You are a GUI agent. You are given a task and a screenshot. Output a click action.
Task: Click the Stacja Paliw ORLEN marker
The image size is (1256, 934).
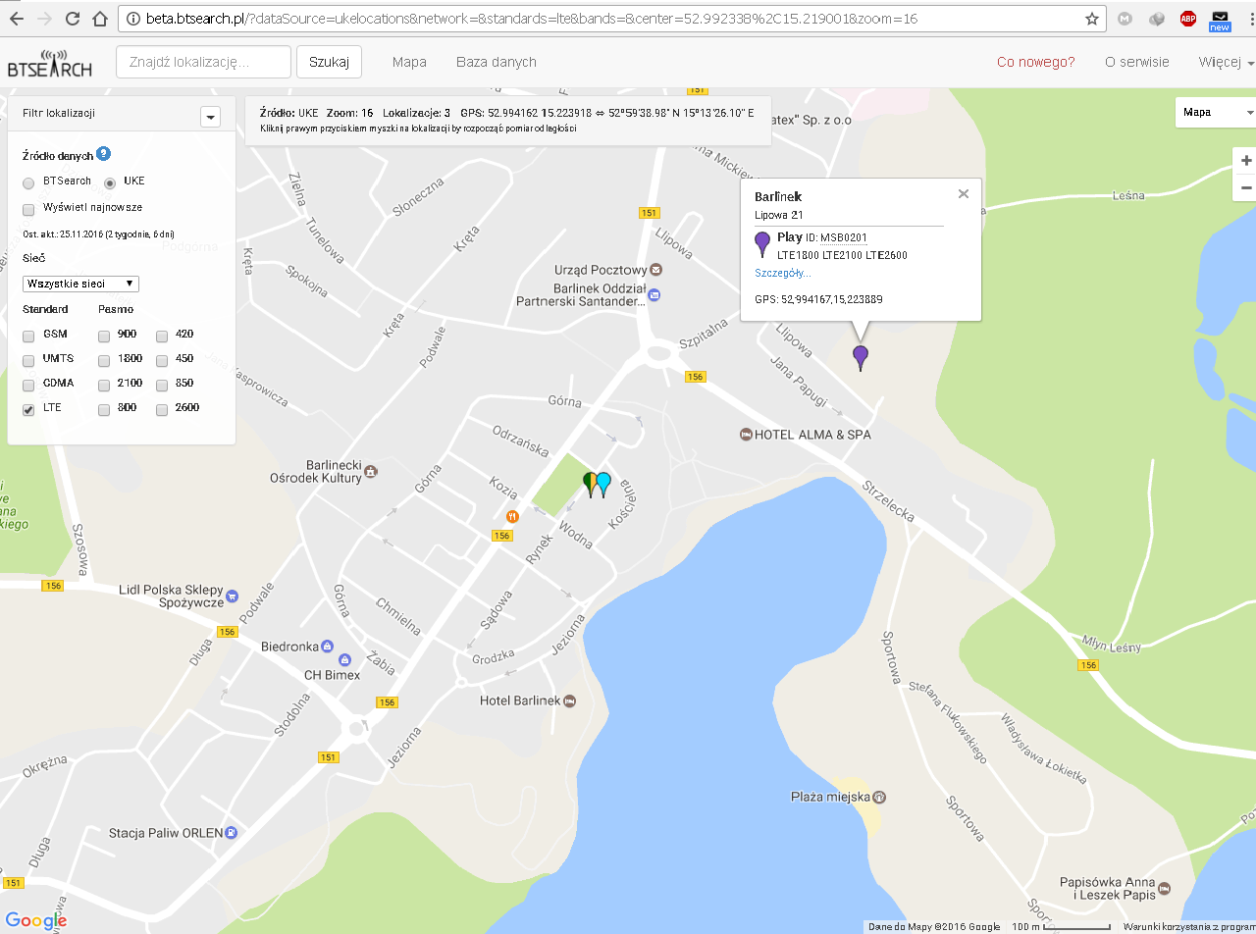(232, 833)
